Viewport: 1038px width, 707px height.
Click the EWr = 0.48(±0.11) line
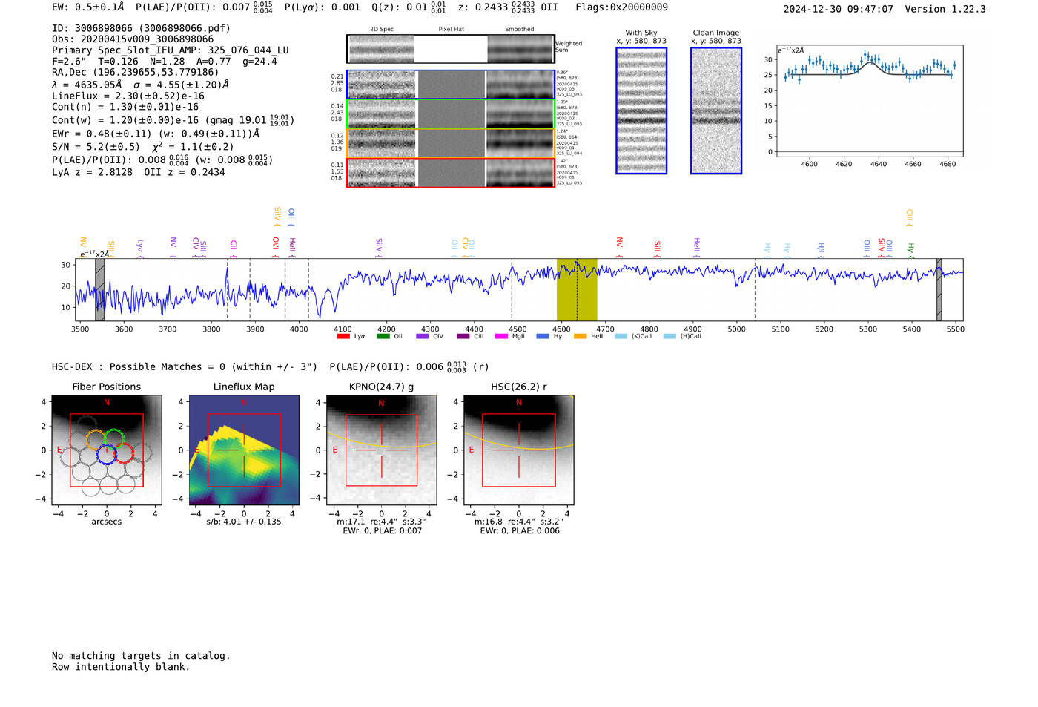[x=156, y=134]
